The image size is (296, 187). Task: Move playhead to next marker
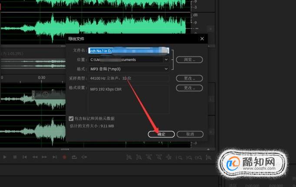coord(54,157)
